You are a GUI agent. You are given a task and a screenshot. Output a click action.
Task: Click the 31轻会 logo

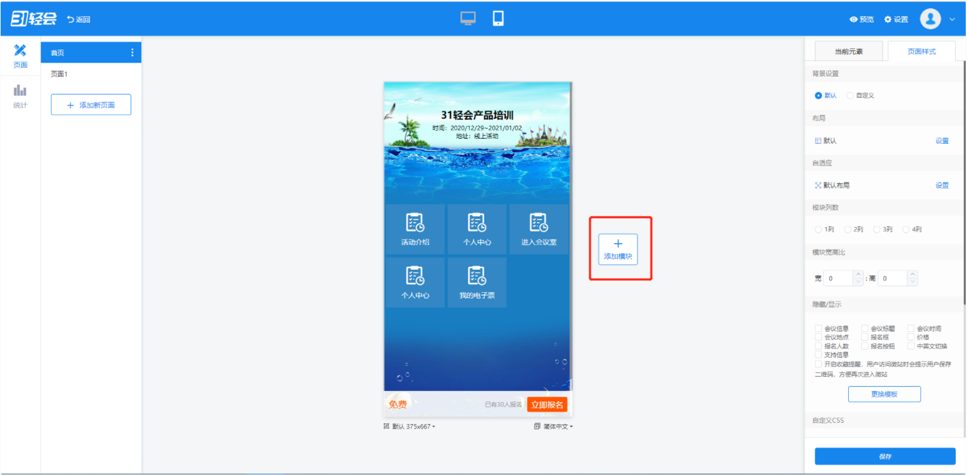(34, 19)
